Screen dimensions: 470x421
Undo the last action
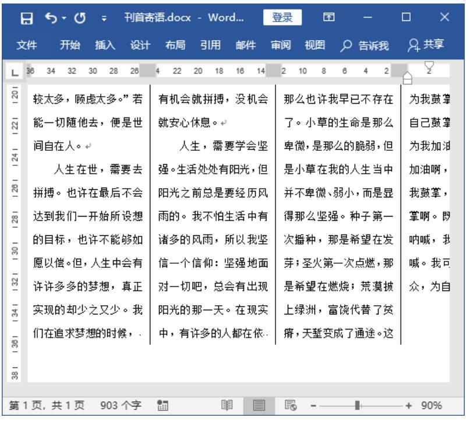pos(51,18)
